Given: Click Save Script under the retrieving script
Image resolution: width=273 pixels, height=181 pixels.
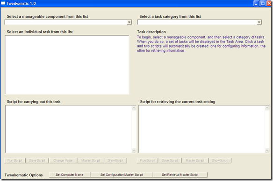Looking at the screenshot, I should (170, 160).
